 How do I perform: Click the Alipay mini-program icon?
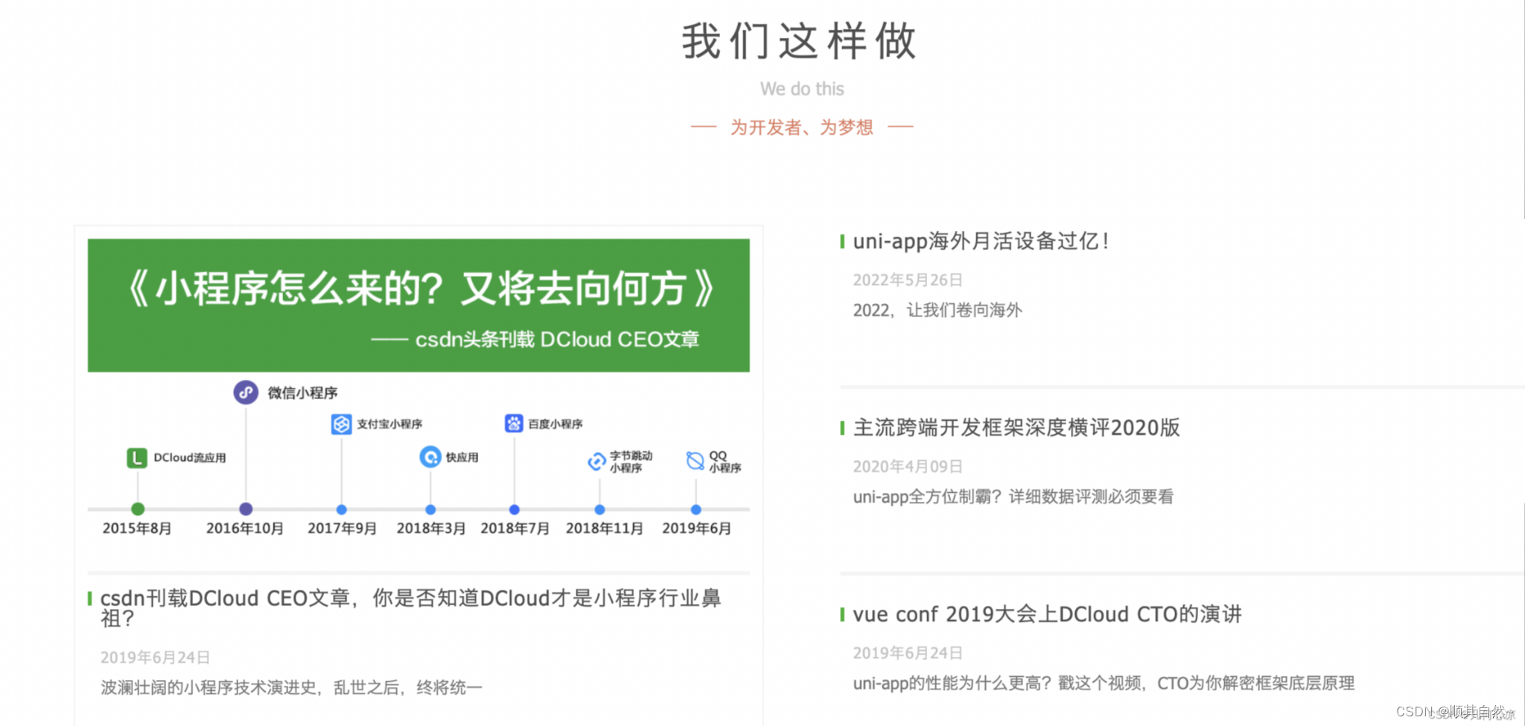click(341, 424)
